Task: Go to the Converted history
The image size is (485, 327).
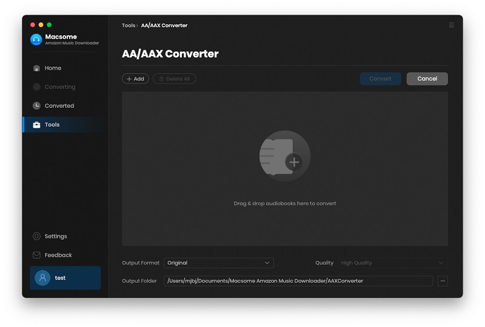Action: click(65, 106)
